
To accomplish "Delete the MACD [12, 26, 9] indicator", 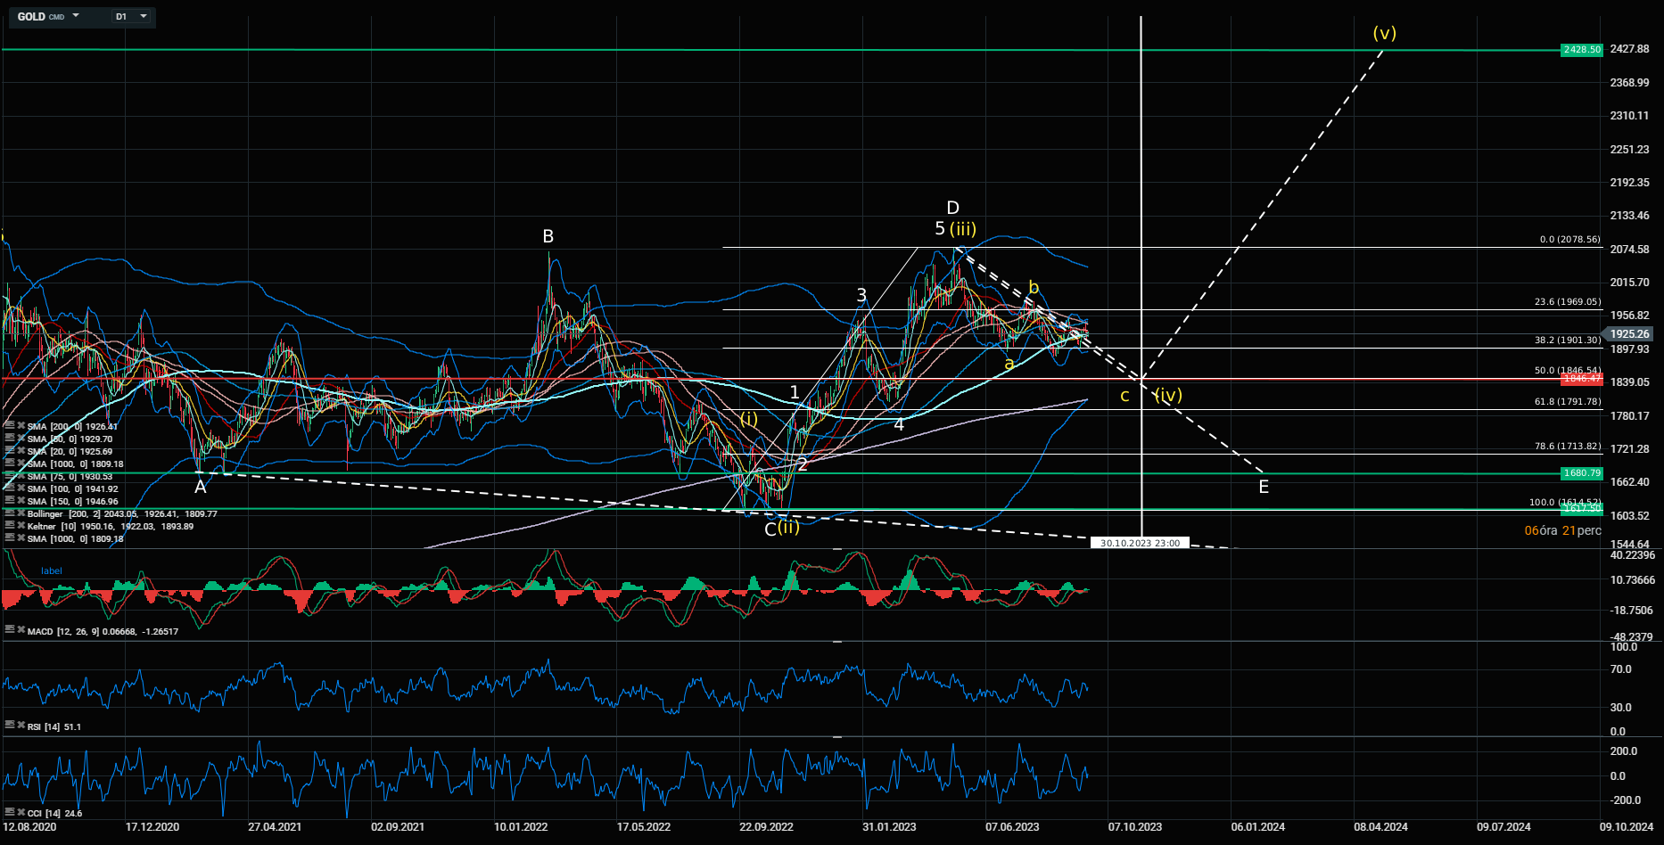I will (x=21, y=630).
